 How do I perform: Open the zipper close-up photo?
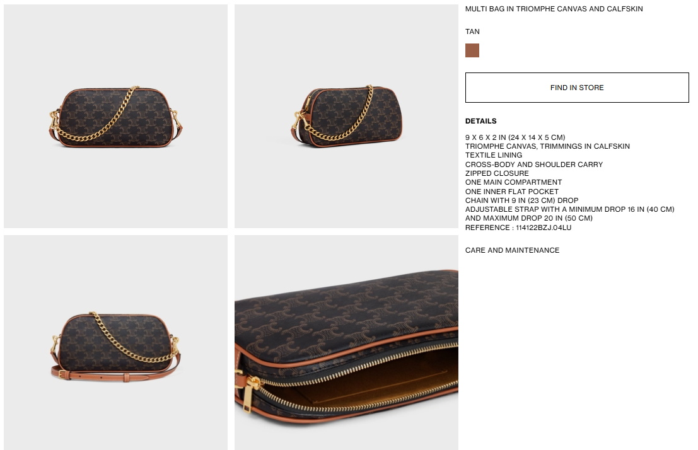tap(346, 342)
